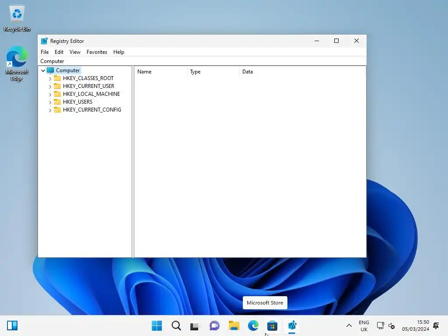Click the HKEY_USERS folder icon
448x336 pixels.
pos(57,101)
